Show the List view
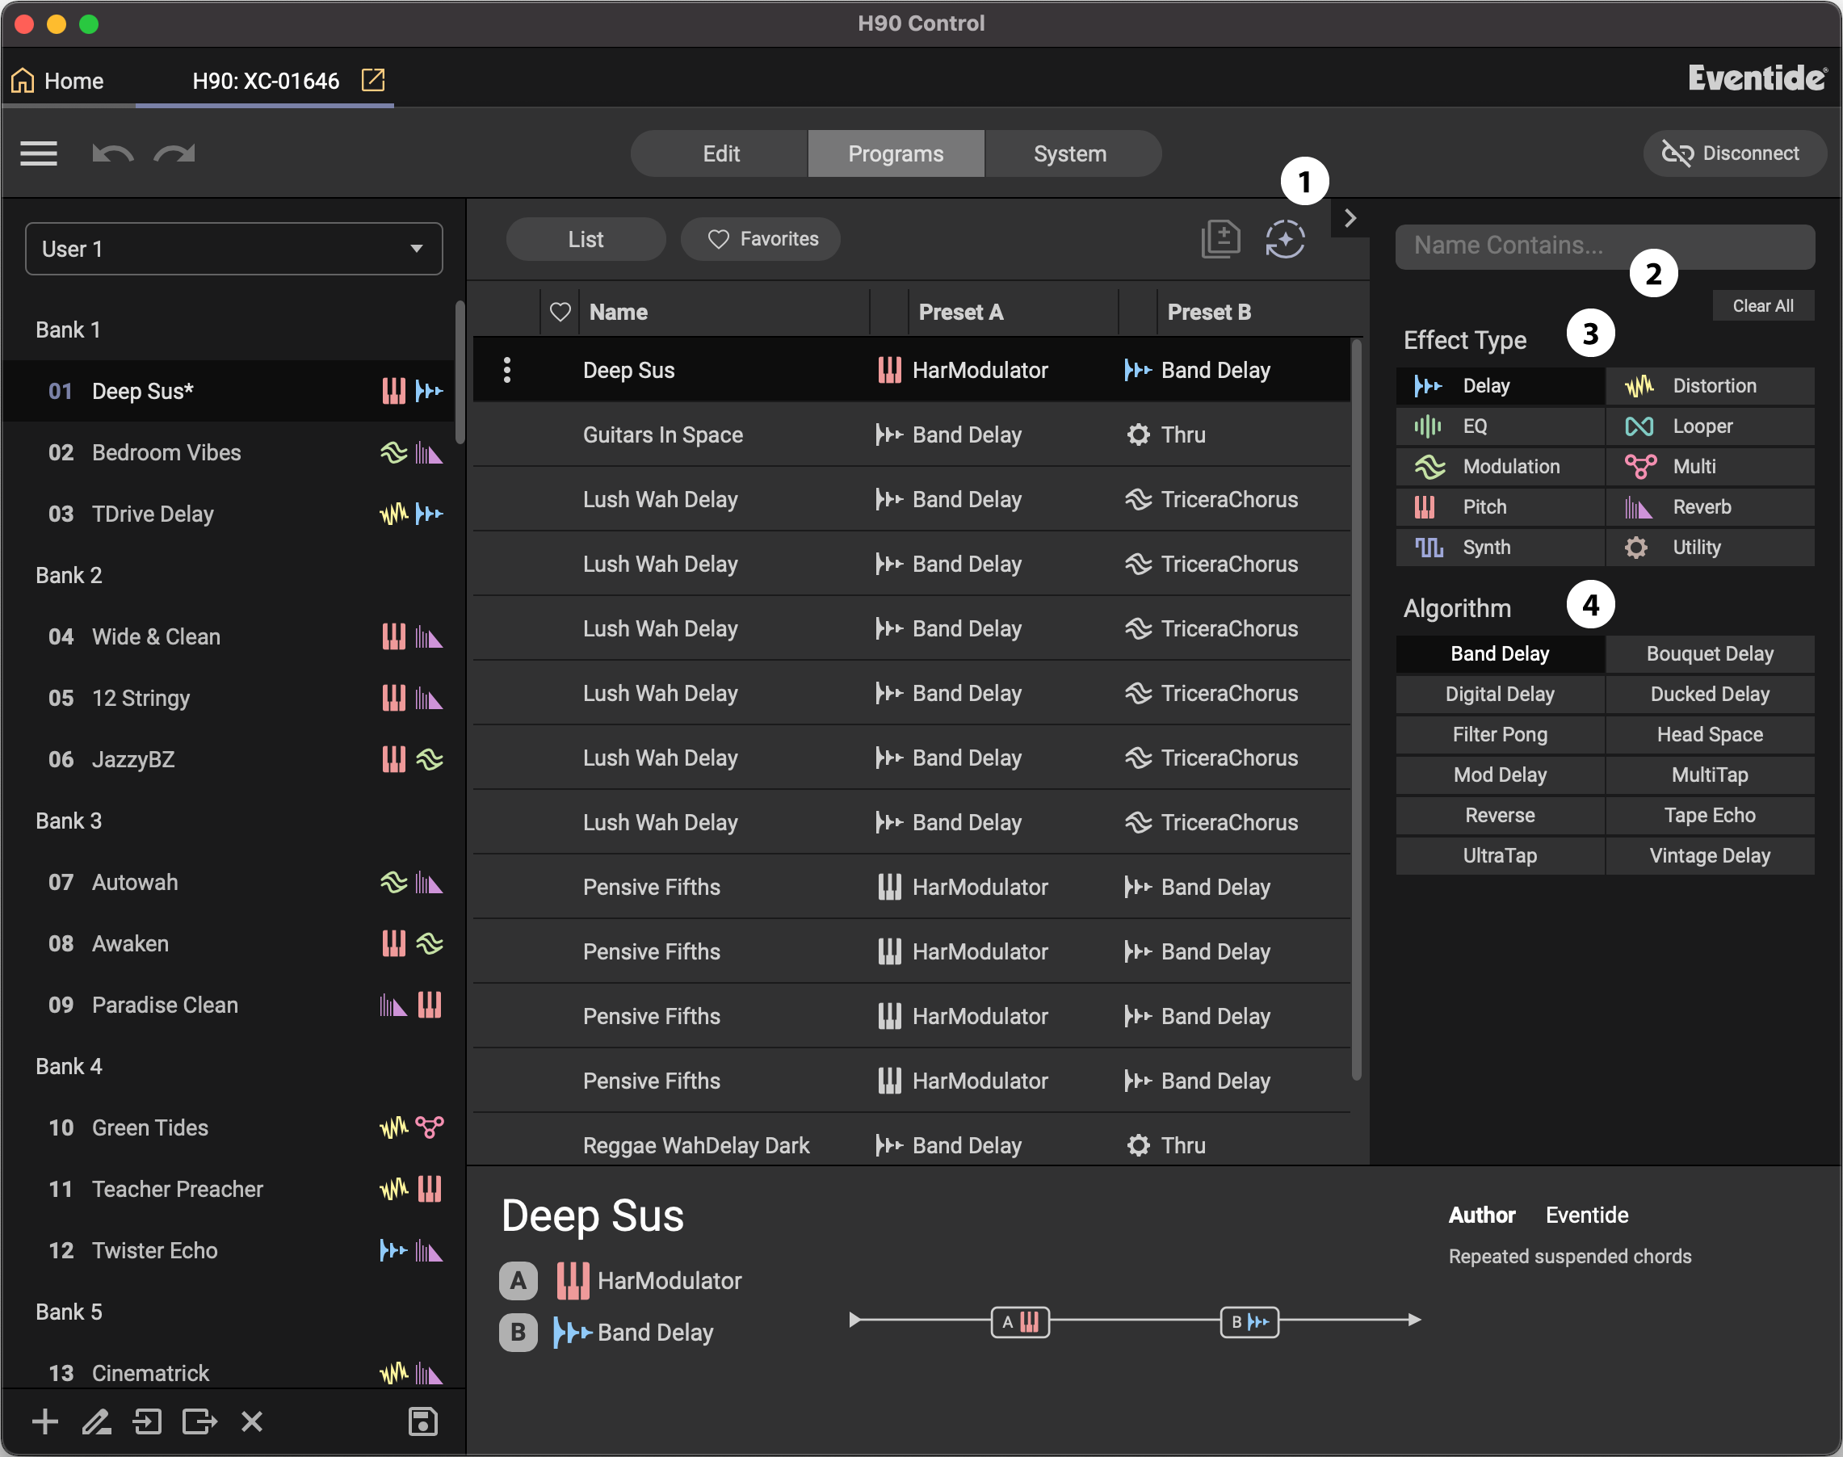The image size is (1843, 1457). 586,239
